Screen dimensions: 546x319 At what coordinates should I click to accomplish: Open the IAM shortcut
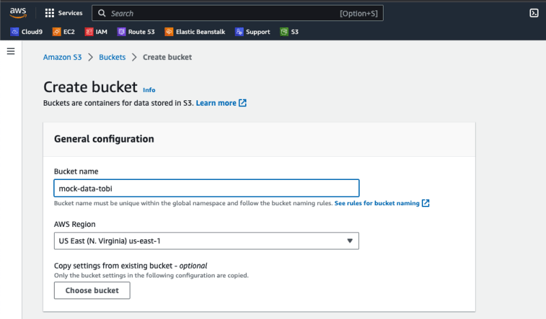pyautogui.click(x=96, y=31)
